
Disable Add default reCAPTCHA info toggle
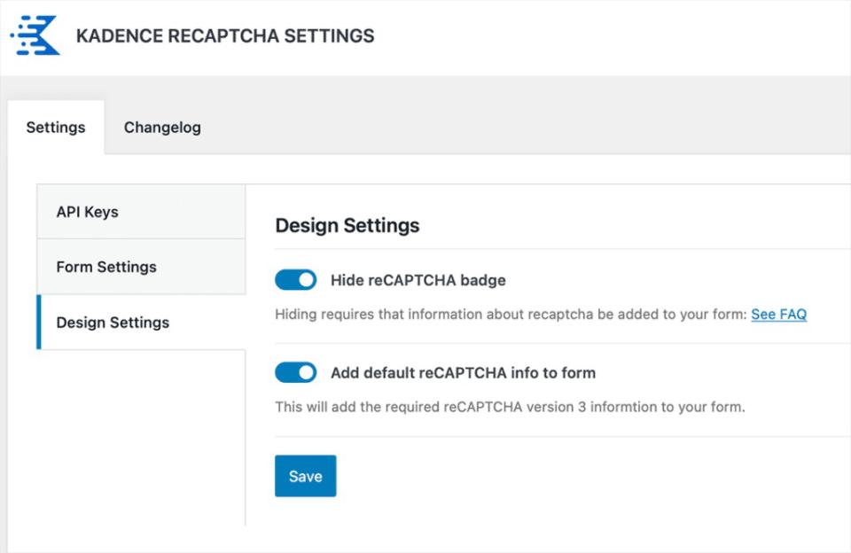[x=295, y=372]
